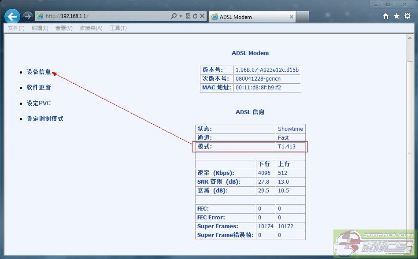Open the Tools gear icon

pyautogui.click(x=407, y=16)
